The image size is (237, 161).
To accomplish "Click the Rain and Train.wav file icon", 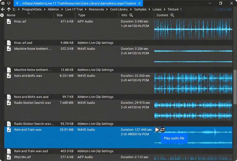I will [9, 130].
